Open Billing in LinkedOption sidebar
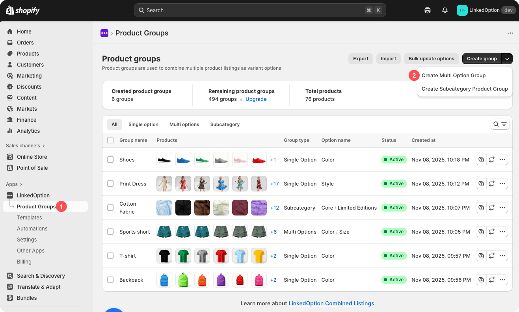This screenshot has width=519, height=312. coord(24,262)
